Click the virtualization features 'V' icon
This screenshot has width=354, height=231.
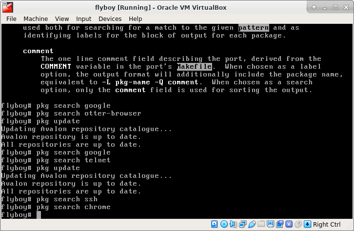289,224
